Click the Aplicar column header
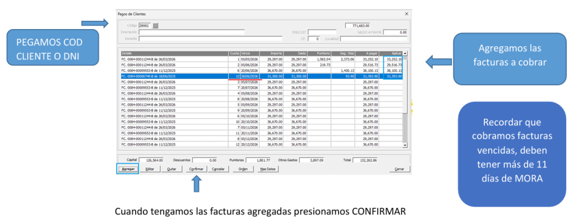 pos(391,53)
